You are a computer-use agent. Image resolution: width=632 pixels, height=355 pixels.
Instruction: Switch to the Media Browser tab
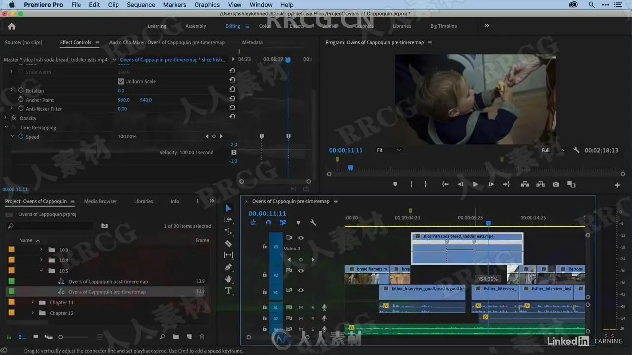click(100, 201)
